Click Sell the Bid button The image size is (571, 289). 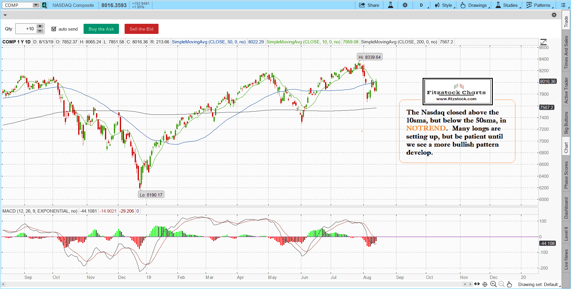pos(141,29)
